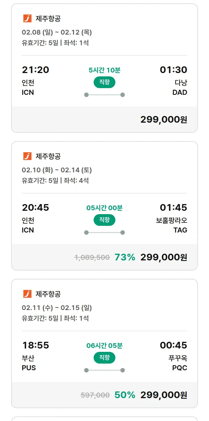209x421 pixels.
Task: Click the crossed-out 1,089,500 original price
Action: click(92, 257)
